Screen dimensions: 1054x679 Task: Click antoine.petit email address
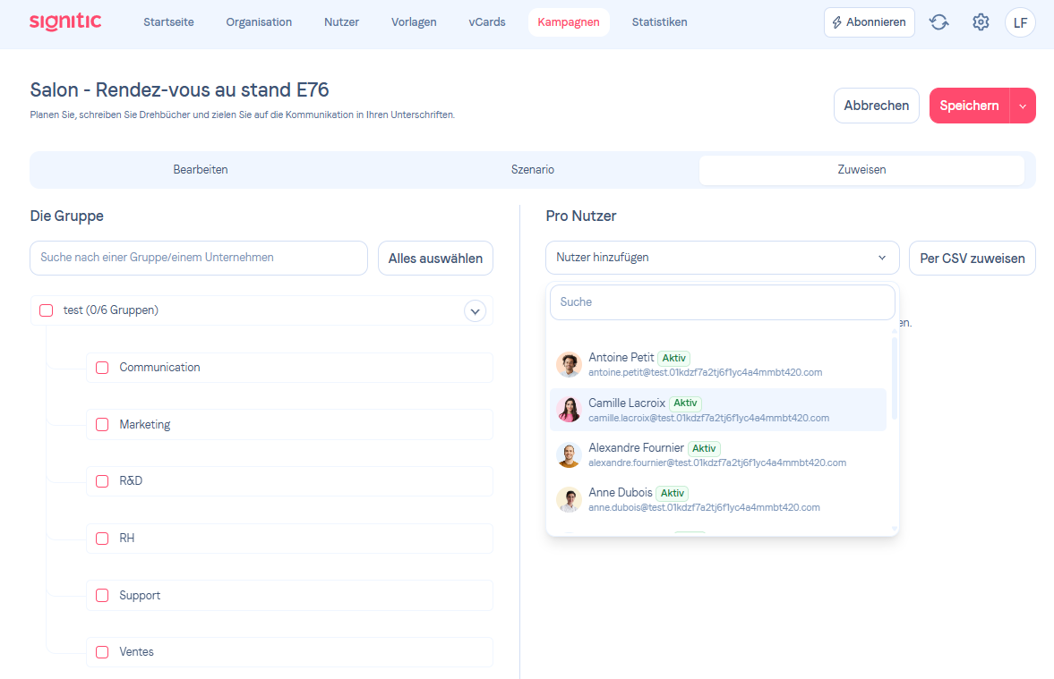(x=705, y=372)
